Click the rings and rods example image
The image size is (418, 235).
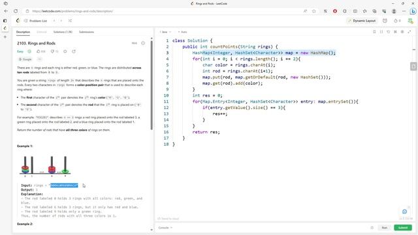coord(45,166)
